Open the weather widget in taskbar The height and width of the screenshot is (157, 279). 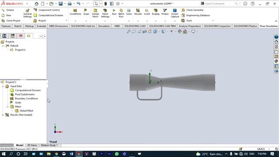(x=209, y=154)
